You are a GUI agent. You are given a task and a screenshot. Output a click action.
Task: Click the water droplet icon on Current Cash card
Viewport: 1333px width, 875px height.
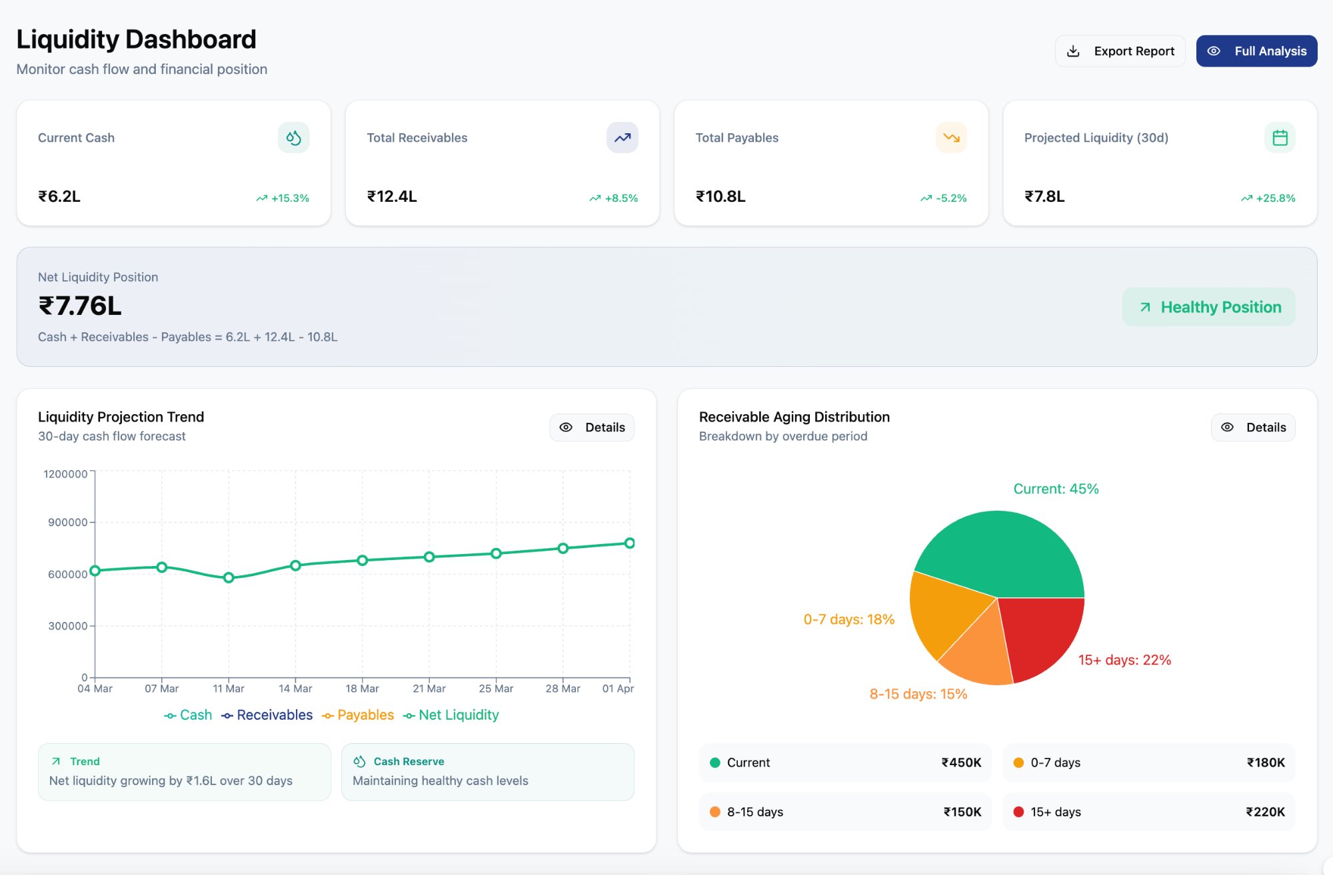point(293,137)
